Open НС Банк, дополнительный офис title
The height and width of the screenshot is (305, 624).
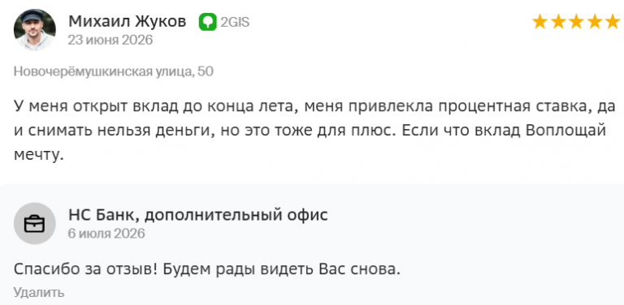198,215
